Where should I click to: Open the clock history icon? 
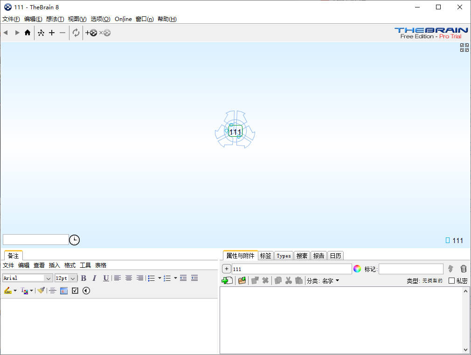tap(75, 240)
